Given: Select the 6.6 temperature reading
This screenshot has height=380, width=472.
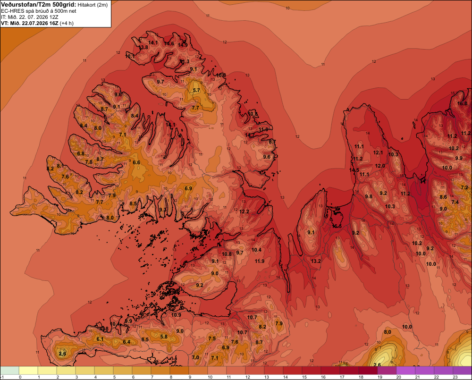Looking at the screenshot, I should (x=136, y=162).
